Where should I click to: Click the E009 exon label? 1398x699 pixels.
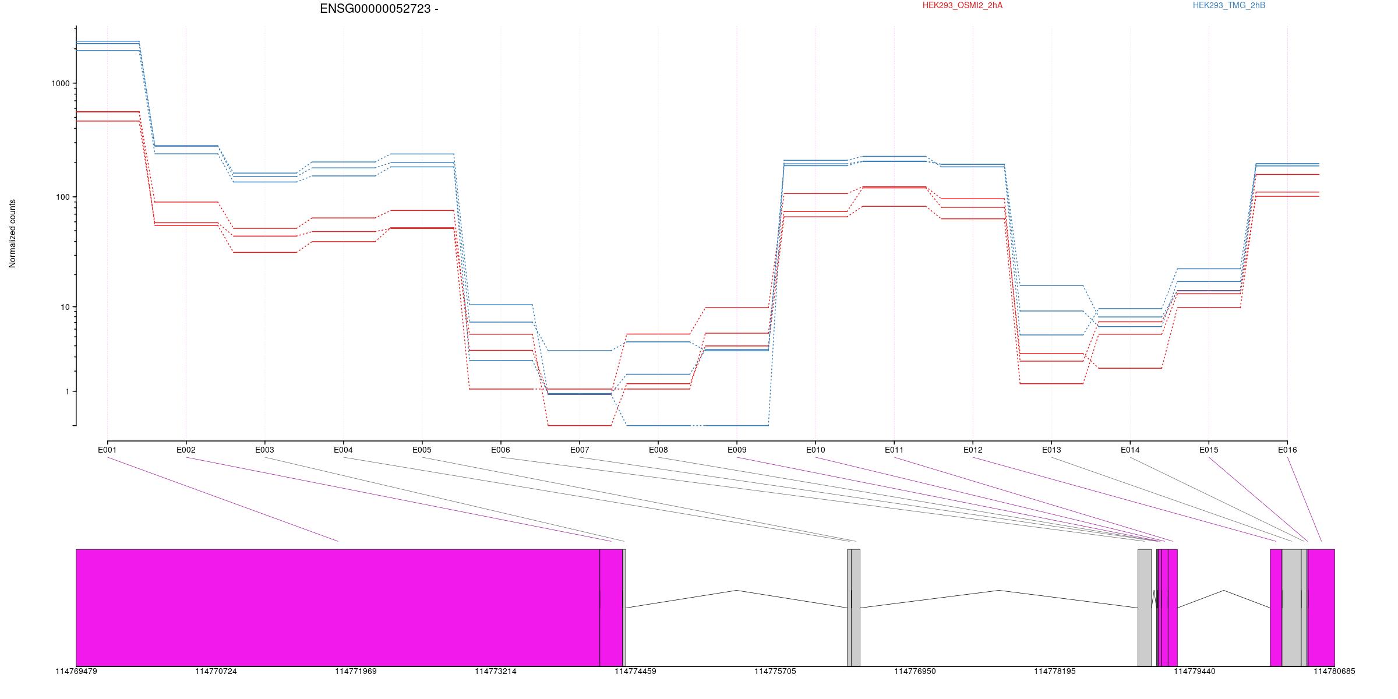pos(737,450)
